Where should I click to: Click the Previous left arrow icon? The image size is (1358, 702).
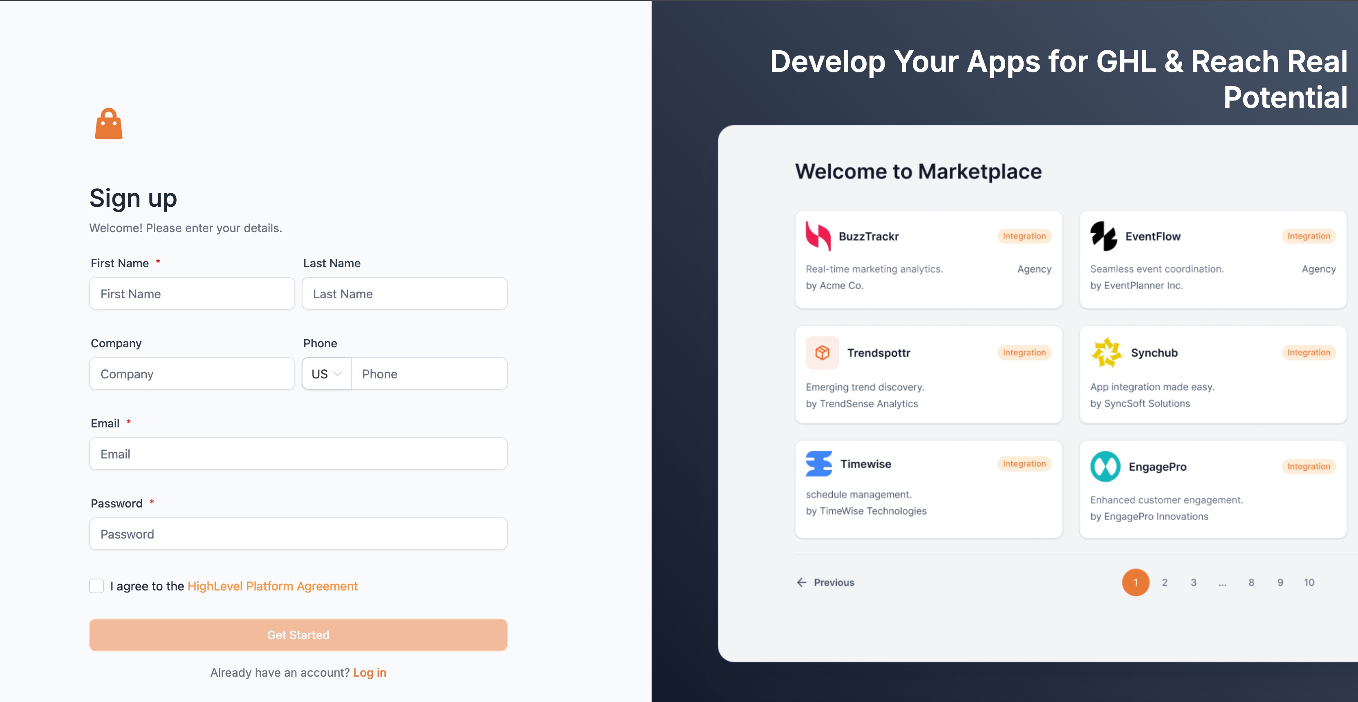(802, 582)
